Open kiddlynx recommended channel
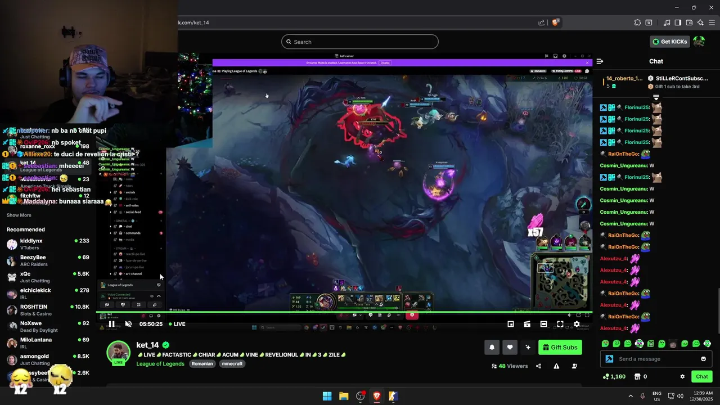Viewport: 720px width, 405px height. 48,244
